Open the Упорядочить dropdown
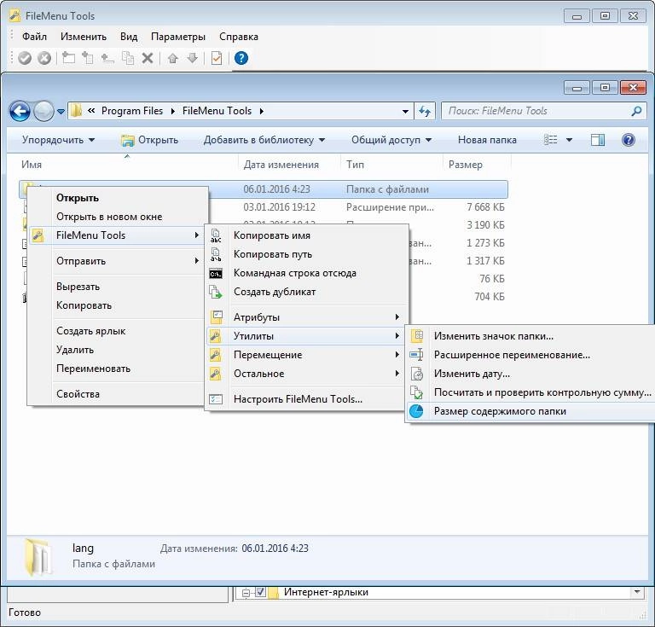The height and width of the screenshot is (627, 655). 59,140
